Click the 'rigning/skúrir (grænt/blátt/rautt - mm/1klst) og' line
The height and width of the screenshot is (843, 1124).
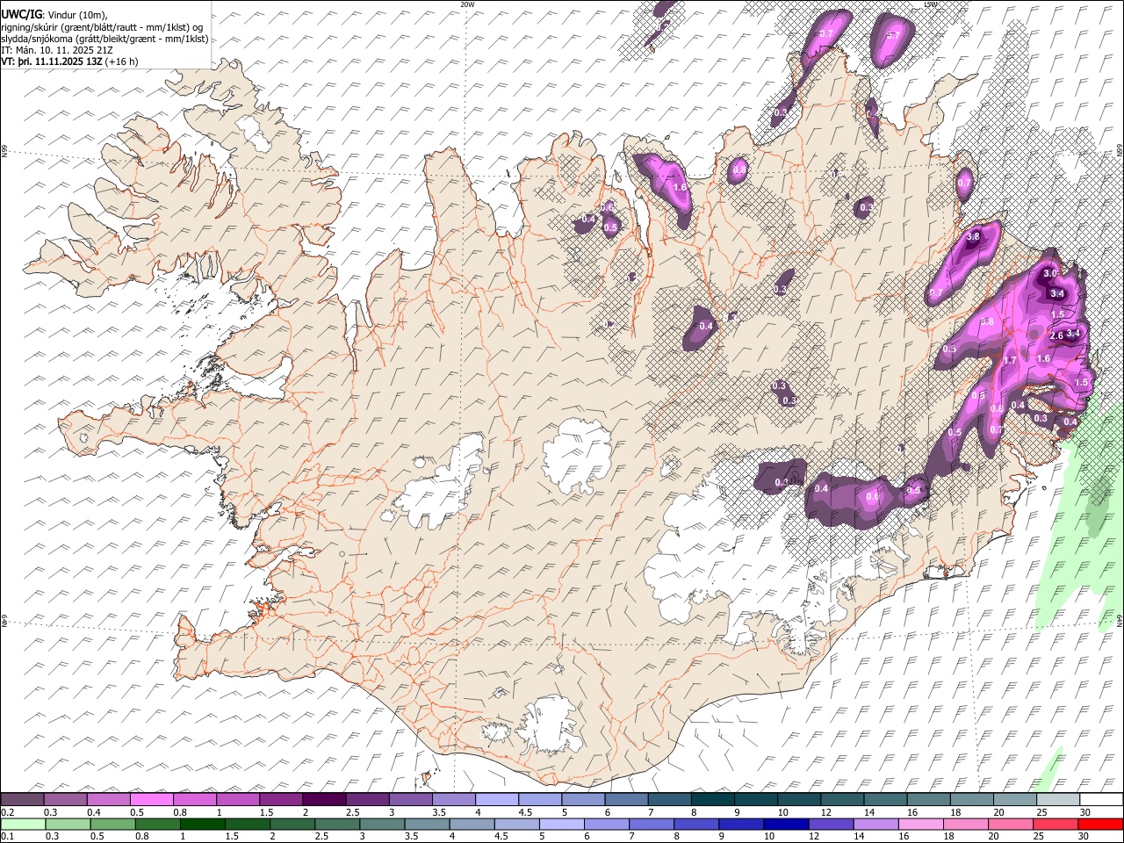coord(102,27)
